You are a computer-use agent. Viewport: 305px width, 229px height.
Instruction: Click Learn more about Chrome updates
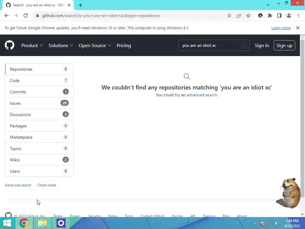tap(281, 28)
